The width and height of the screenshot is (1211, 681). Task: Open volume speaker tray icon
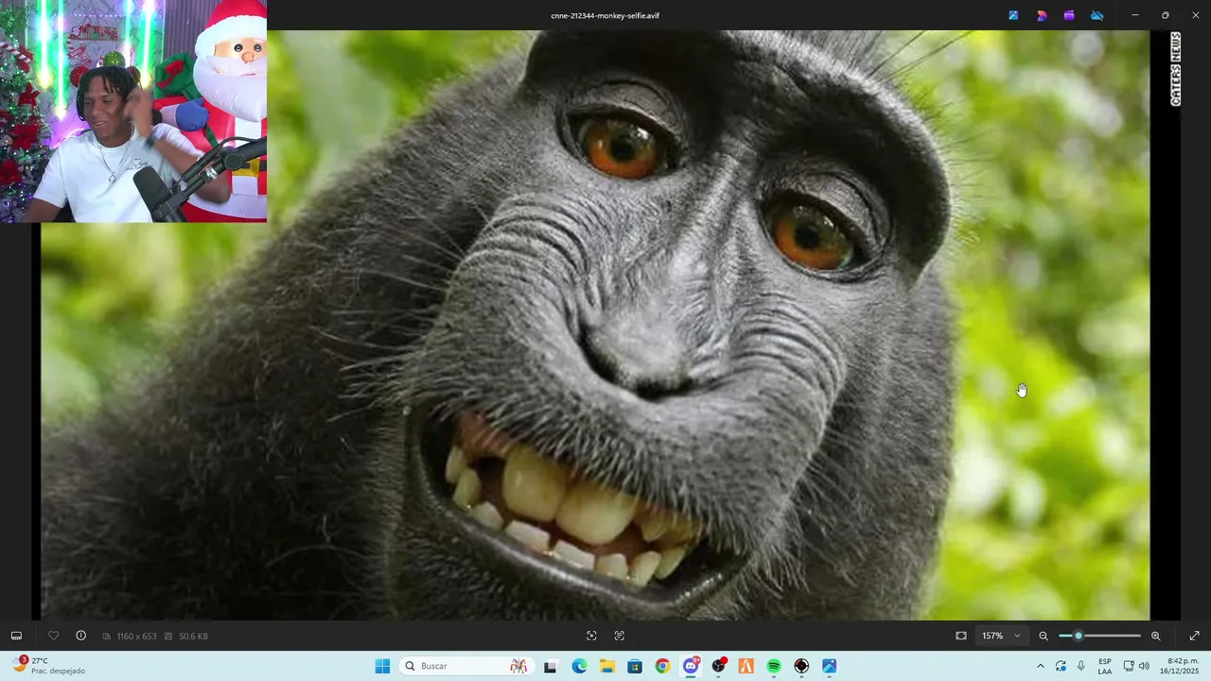point(1144,666)
